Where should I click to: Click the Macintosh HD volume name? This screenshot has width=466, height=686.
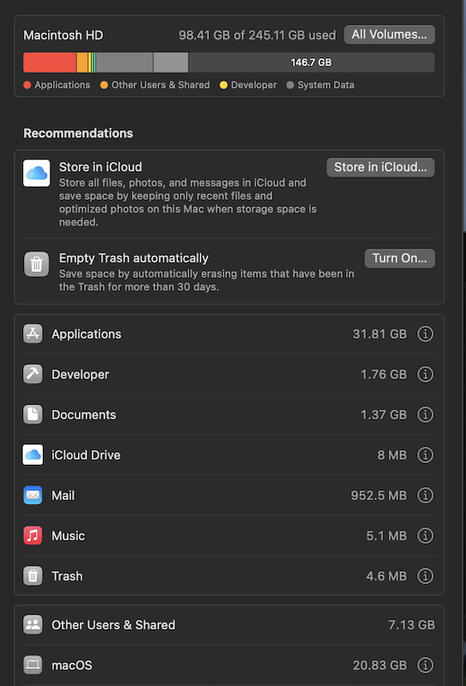[63, 35]
